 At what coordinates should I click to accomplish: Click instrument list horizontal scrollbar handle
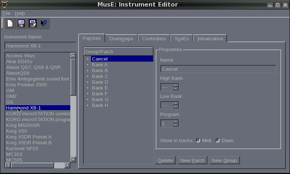click(x=32, y=165)
